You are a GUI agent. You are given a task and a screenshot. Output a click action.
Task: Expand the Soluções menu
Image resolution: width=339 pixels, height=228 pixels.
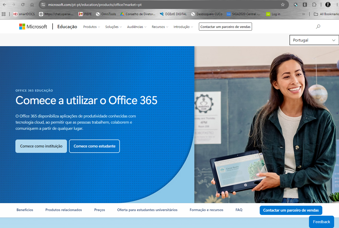coord(113,27)
